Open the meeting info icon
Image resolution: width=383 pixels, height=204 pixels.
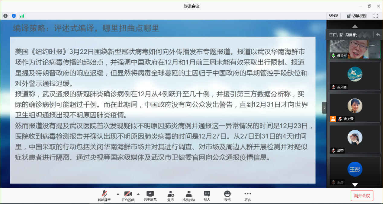point(5,16)
